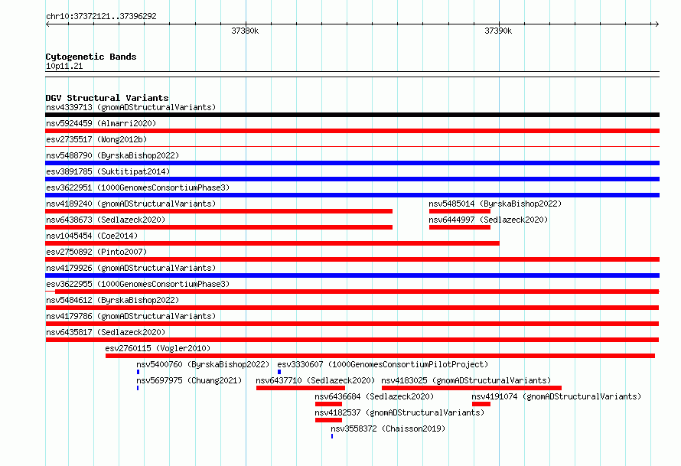Click the esv2735517 (Wong2012b) label
The width and height of the screenshot is (681, 466).
click(x=96, y=139)
